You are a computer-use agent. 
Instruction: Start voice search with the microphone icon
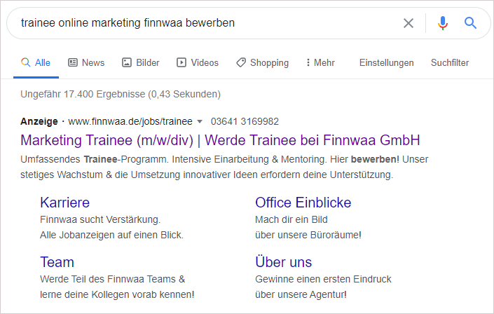[x=442, y=23]
